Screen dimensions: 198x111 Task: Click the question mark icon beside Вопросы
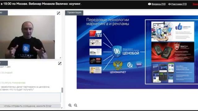pos(149,4)
